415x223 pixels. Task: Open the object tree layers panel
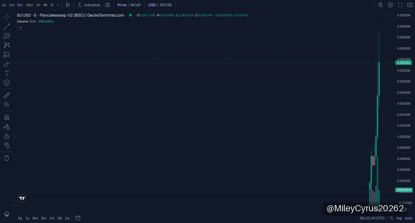[x=7, y=214]
